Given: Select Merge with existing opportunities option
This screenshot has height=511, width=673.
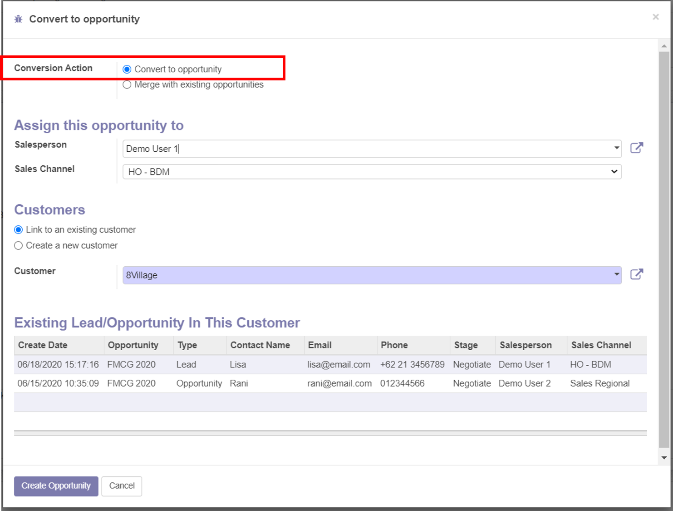Looking at the screenshot, I should 127,84.
